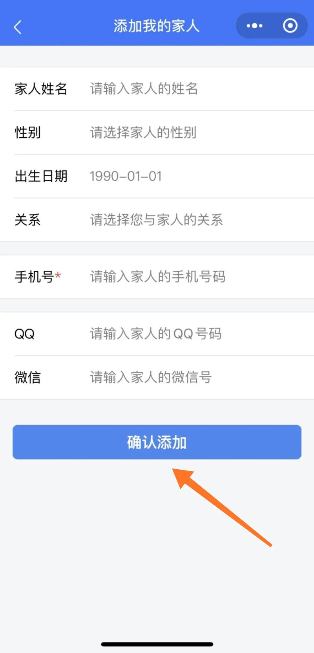Close mini program via circle target icon
The height and width of the screenshot is (653, 314).
point(290,26)
